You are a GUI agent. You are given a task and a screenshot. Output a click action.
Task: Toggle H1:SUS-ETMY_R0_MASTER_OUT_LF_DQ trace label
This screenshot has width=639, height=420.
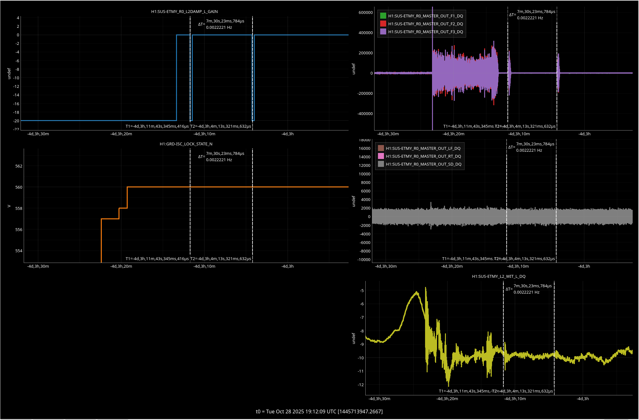pyautogui.click(x=423, y=148)
